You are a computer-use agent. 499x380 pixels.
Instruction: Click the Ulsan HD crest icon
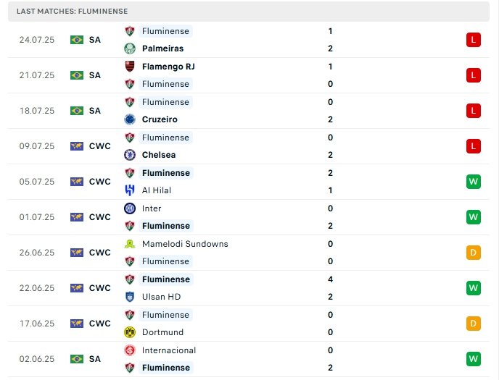pos(130,297)
